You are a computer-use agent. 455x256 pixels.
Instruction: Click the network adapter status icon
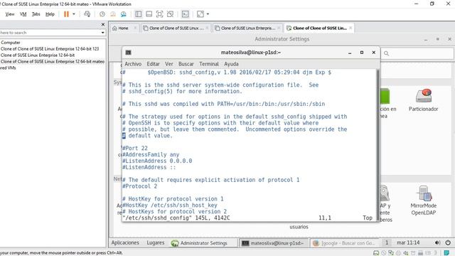click(391, 253)
